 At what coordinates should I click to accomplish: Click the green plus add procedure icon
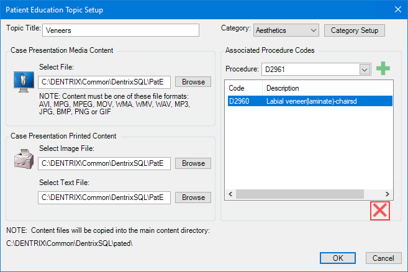point(384,68)
